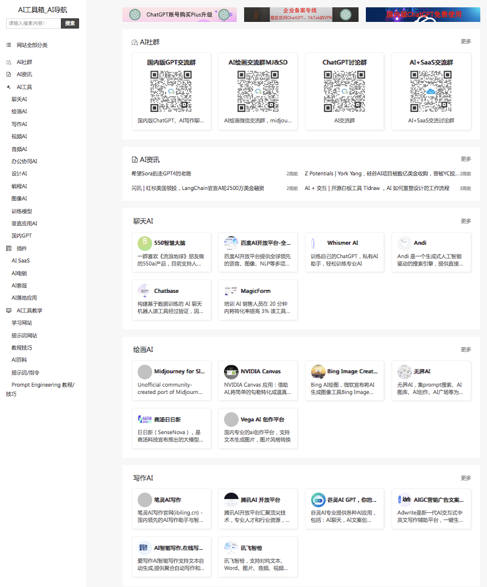Click the 谷灵AI GPT card icon
Screen dimensions: 487x587
tap(318, 500)
